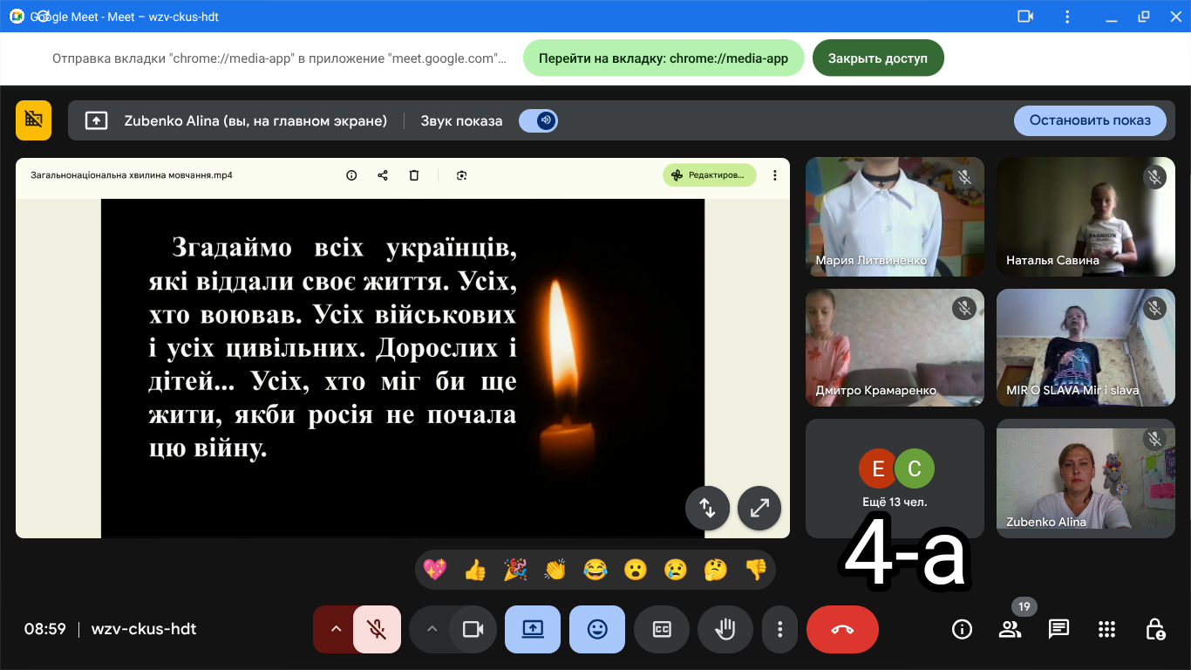The image size is (1191, 670).
Task: Stop presenting with Остановить показ button
Action: pyautogui.click(x=1089, y=121)
